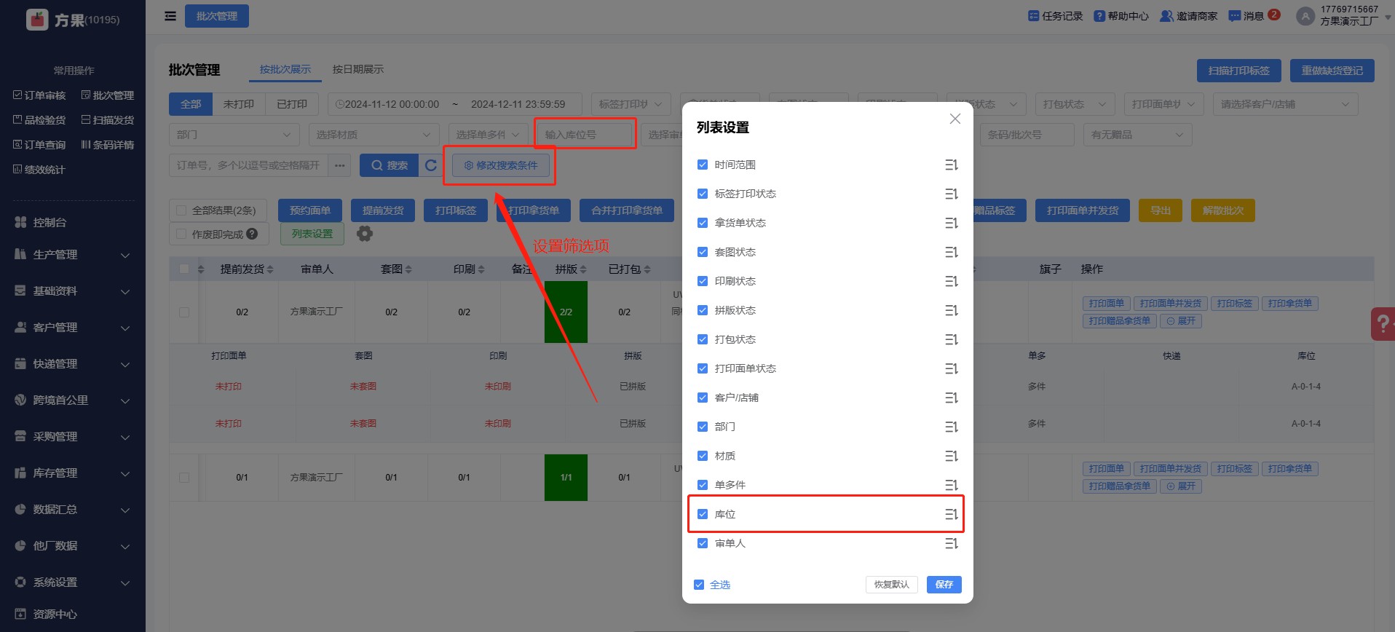Click the sort handle for 库位
The image size is (1395, 632).
pyautogui.click(x=951, y=514)
